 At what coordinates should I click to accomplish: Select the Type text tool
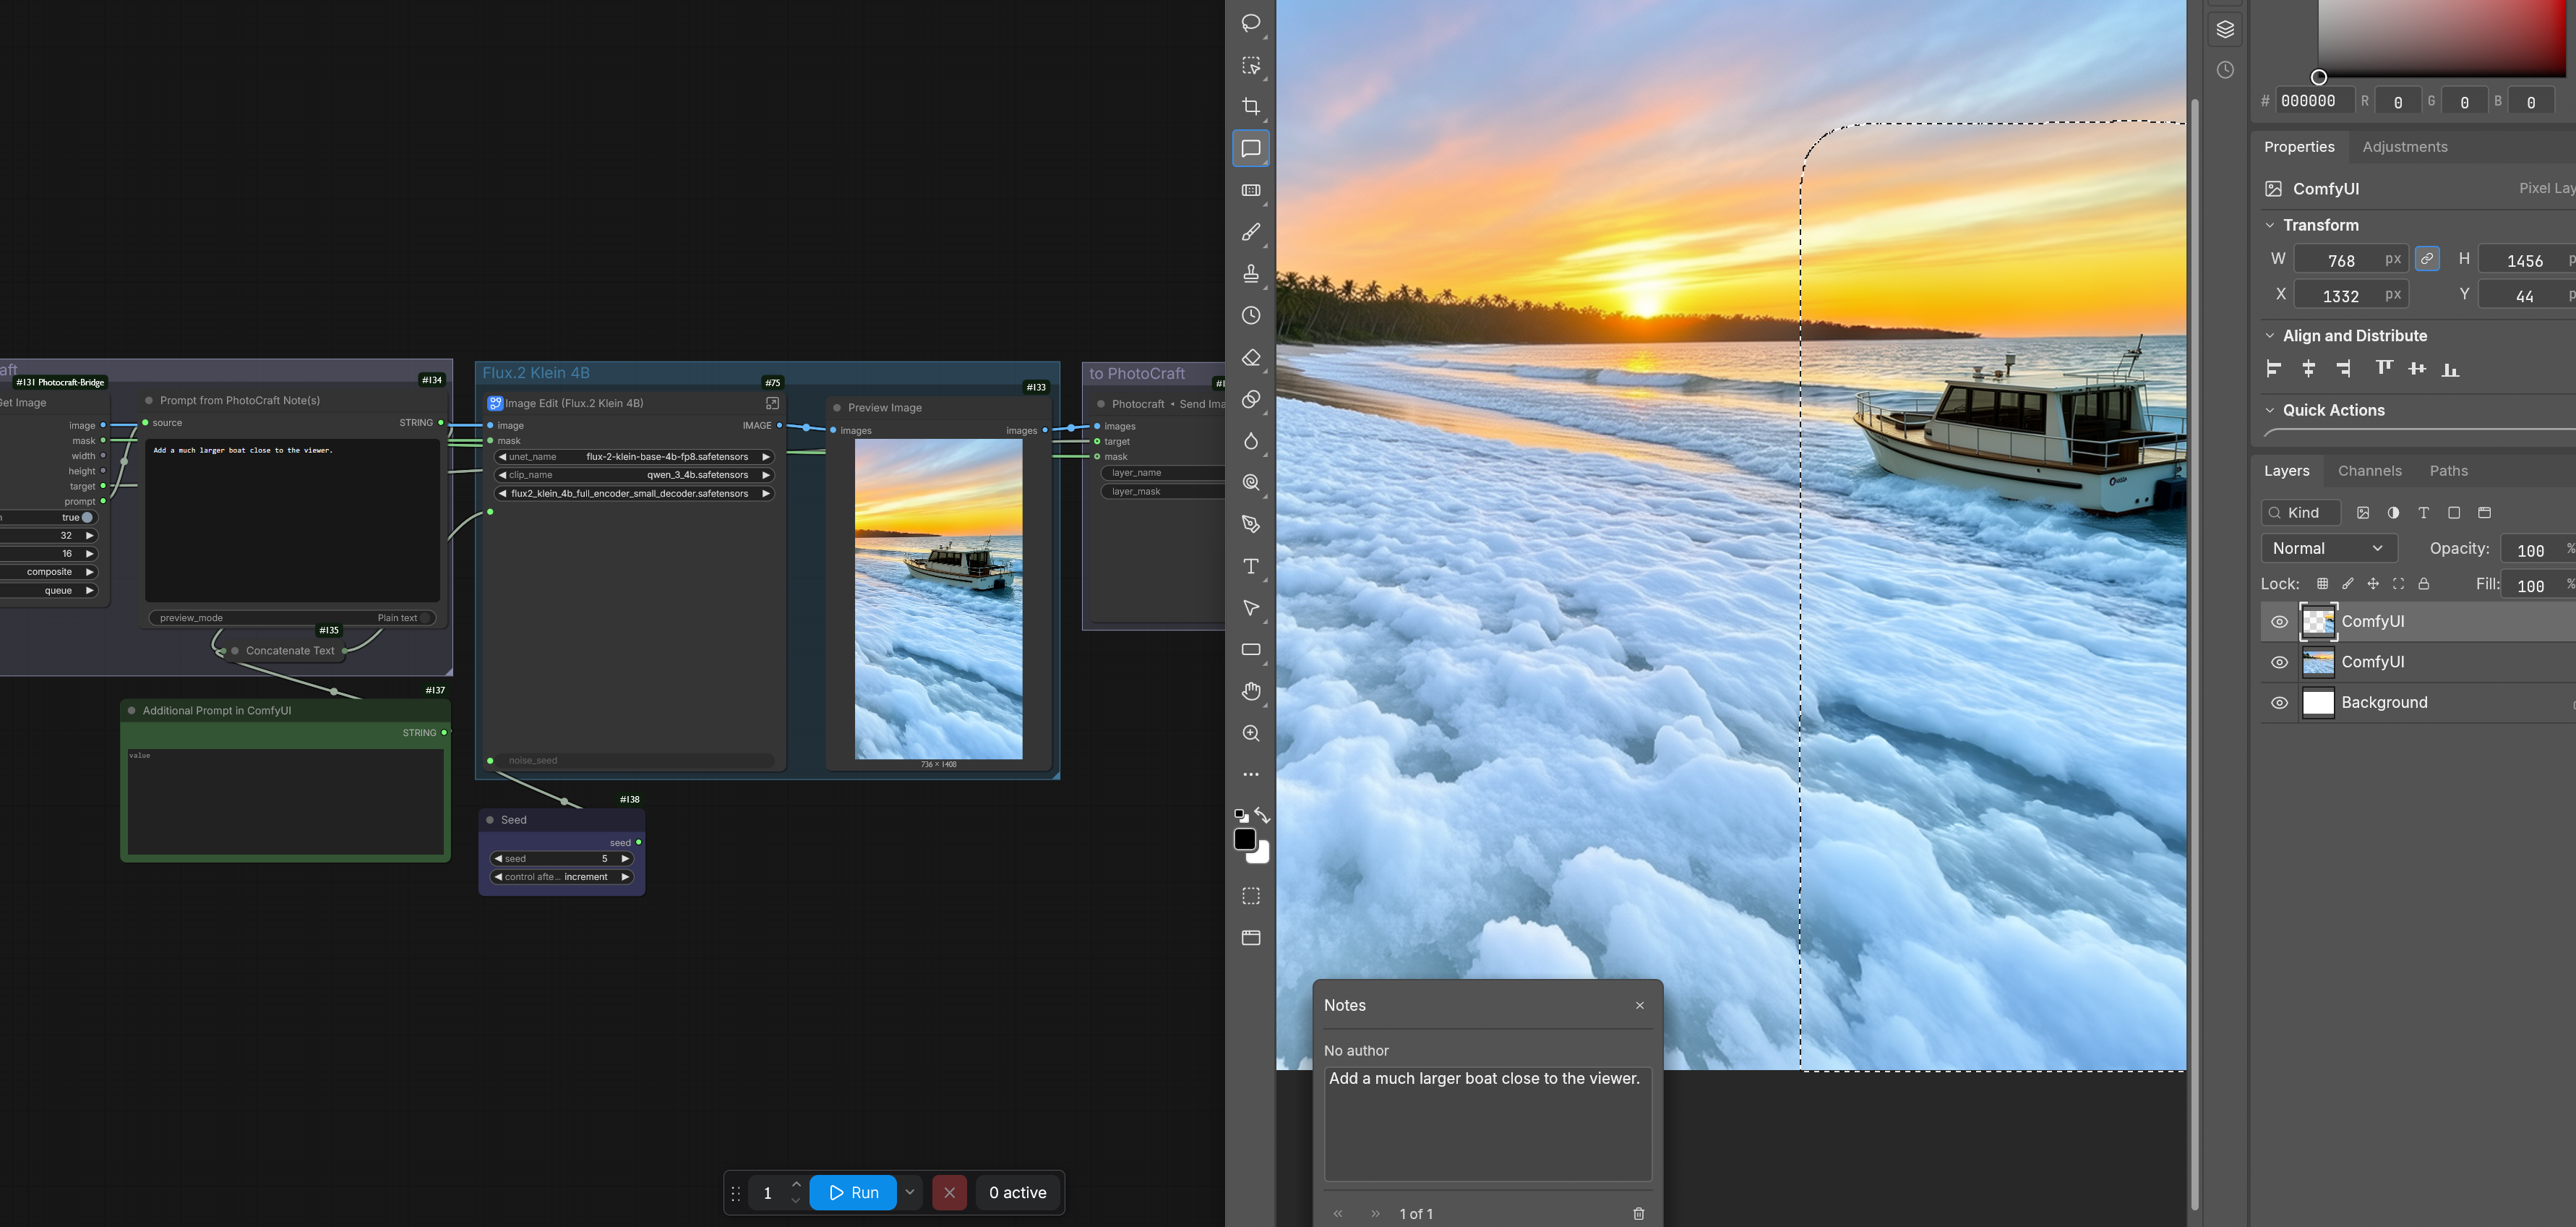click(x=1250, y=566)
